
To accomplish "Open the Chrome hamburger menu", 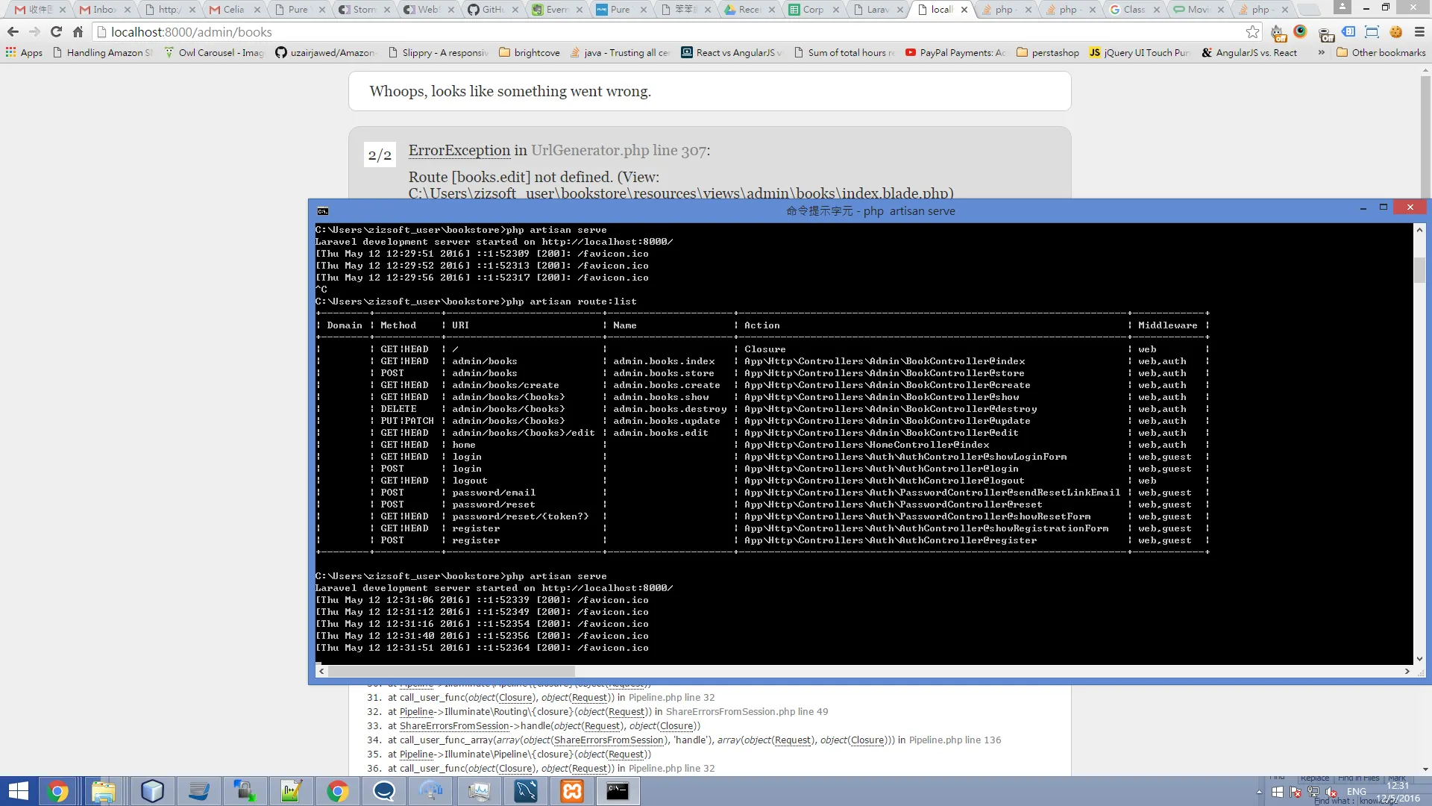I will 1419,32.
